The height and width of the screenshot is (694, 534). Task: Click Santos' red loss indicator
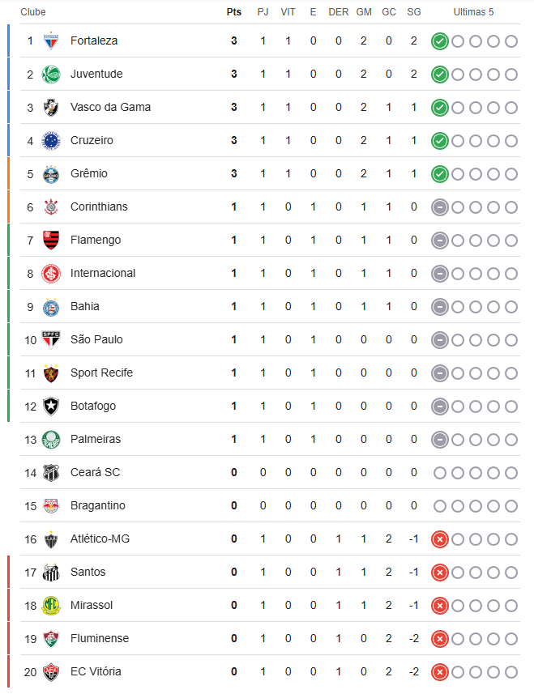pyautogui.click(x=440, y=573)
